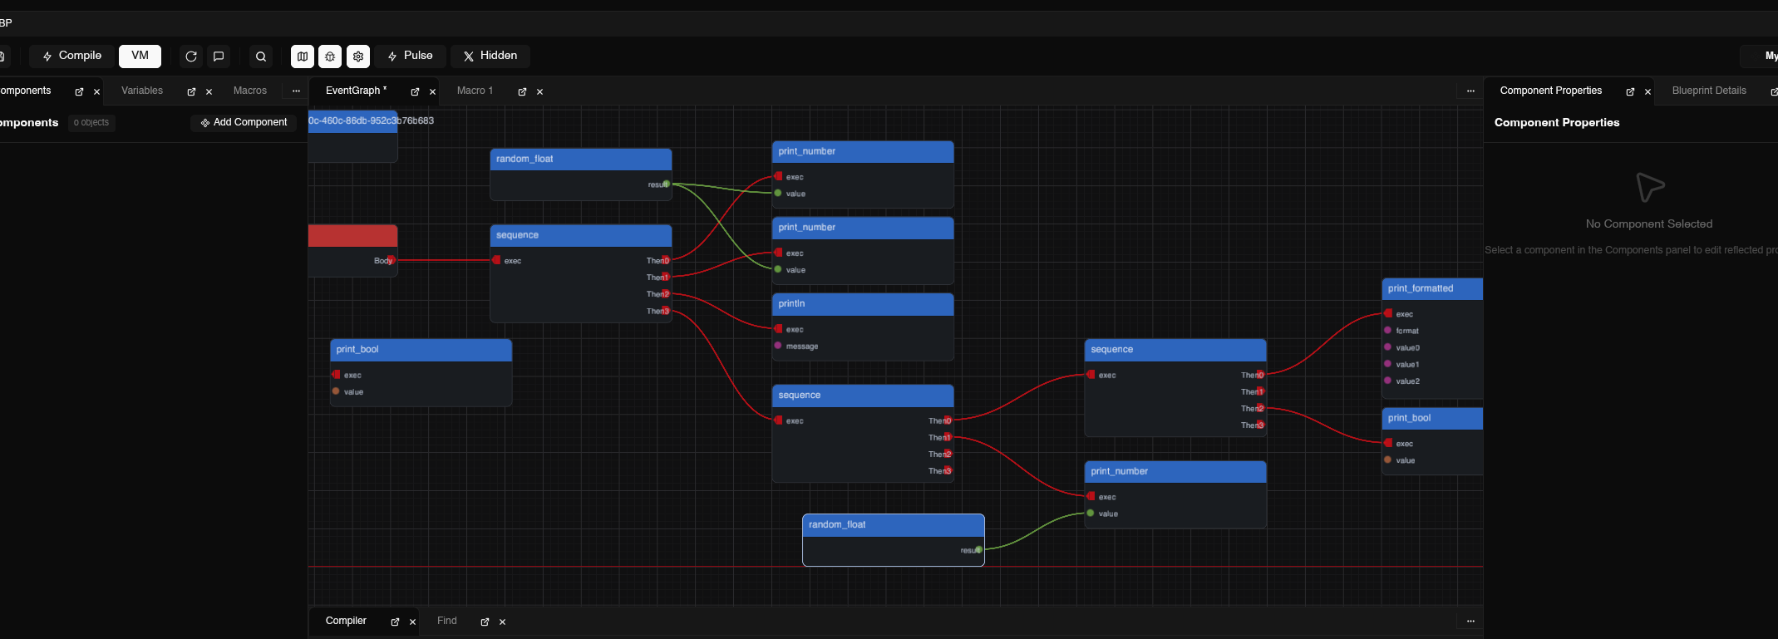
Task: Open the Compiler tab
Action: coord(346,621)
